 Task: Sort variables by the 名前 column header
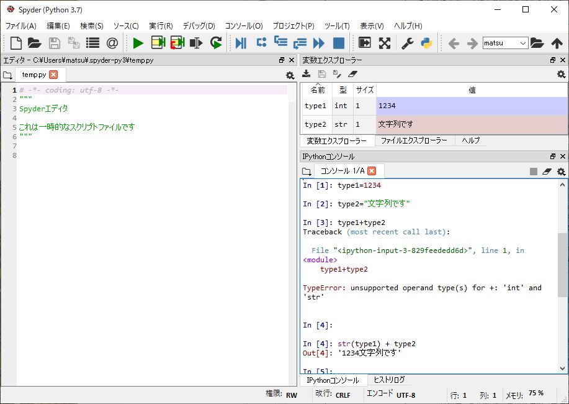point(318,90)
